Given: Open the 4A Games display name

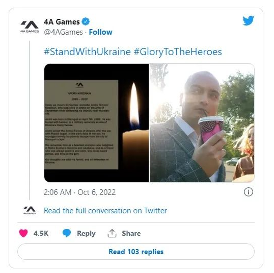Looking at the screenshot, I should click(62, 22).
